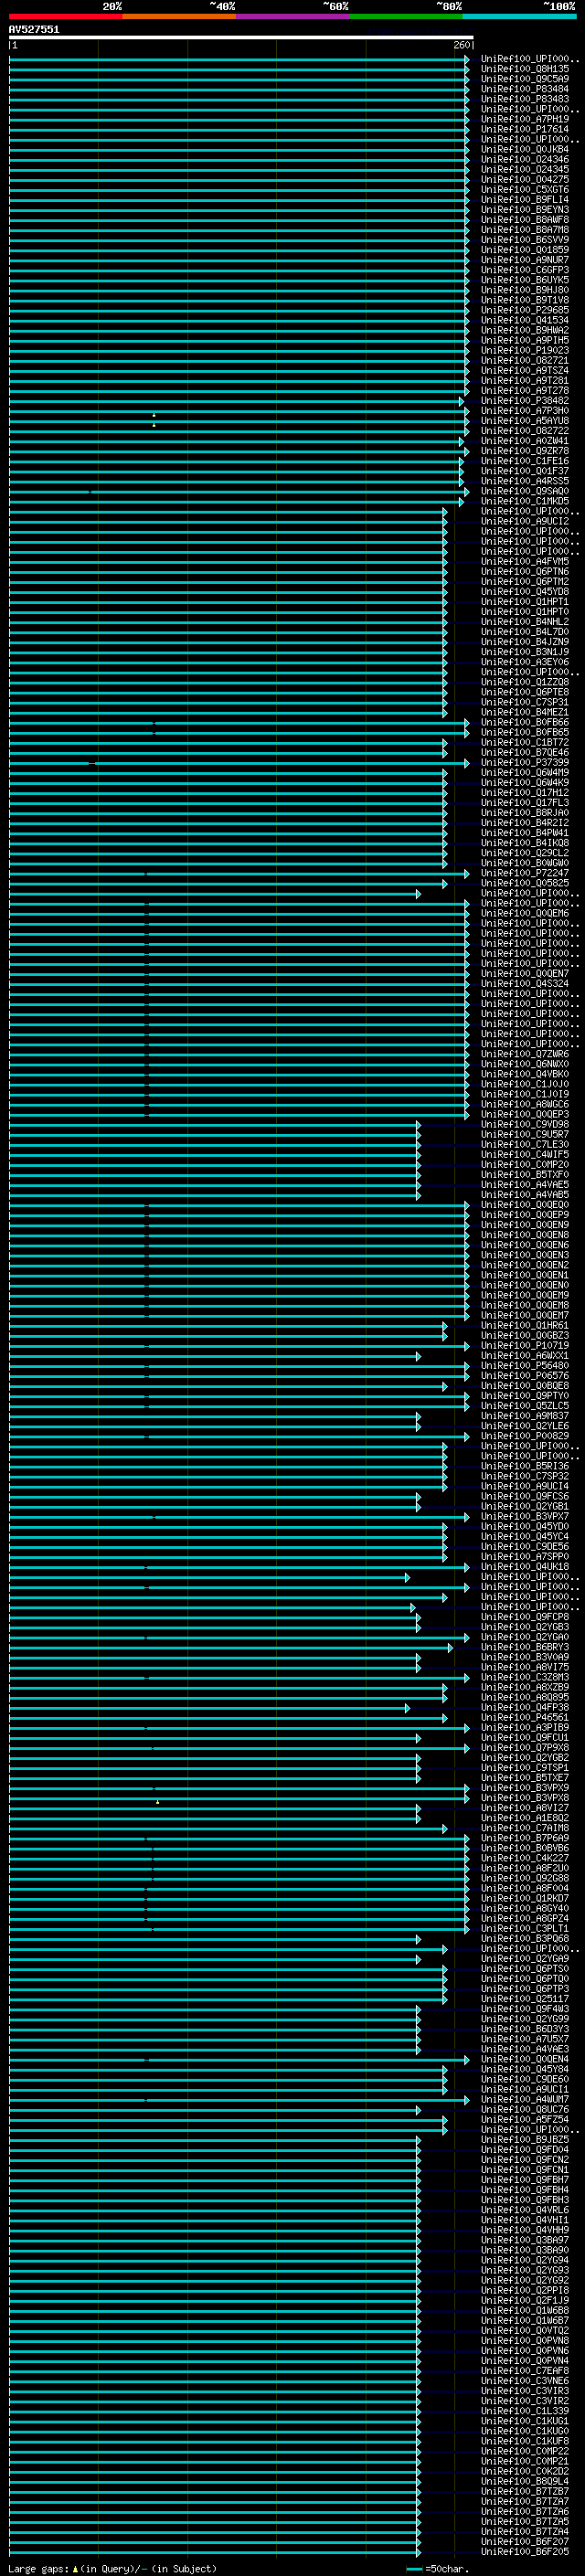Click alignment bar for UniRef100_Q8H135
This screenshot has height=2576, width=585.
239,69
